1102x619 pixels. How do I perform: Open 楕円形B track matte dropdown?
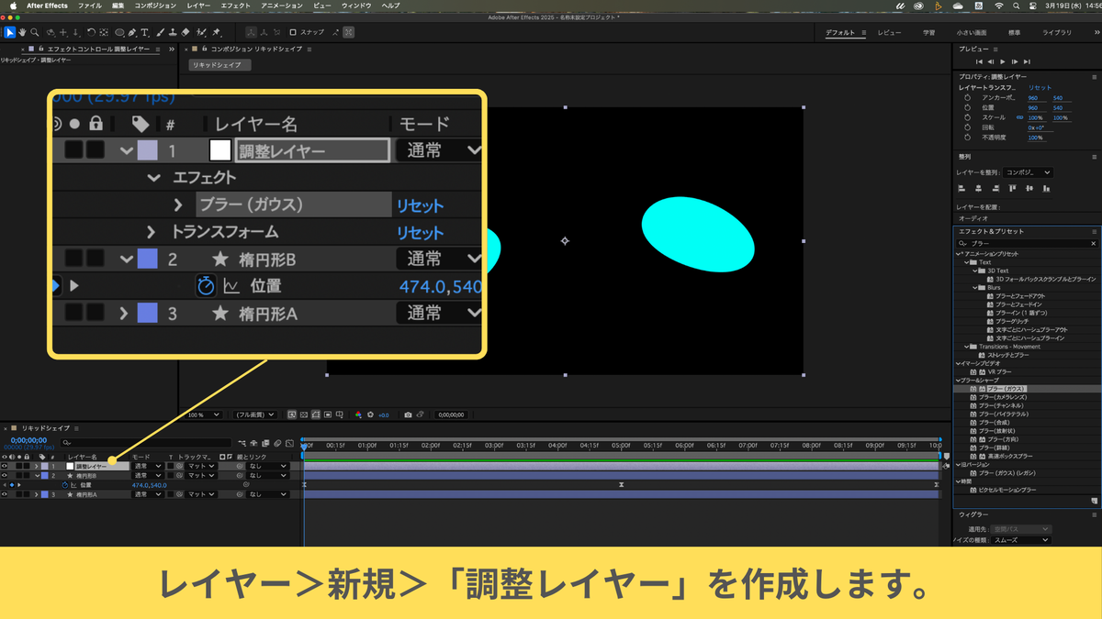[x=201, y=475]
